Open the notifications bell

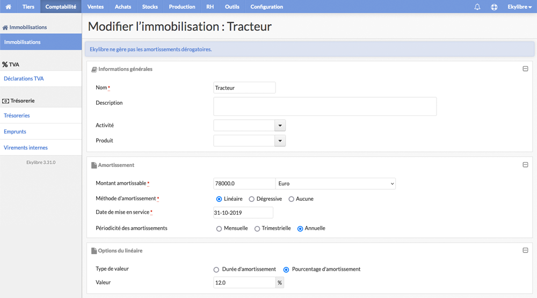click(477, 7)
